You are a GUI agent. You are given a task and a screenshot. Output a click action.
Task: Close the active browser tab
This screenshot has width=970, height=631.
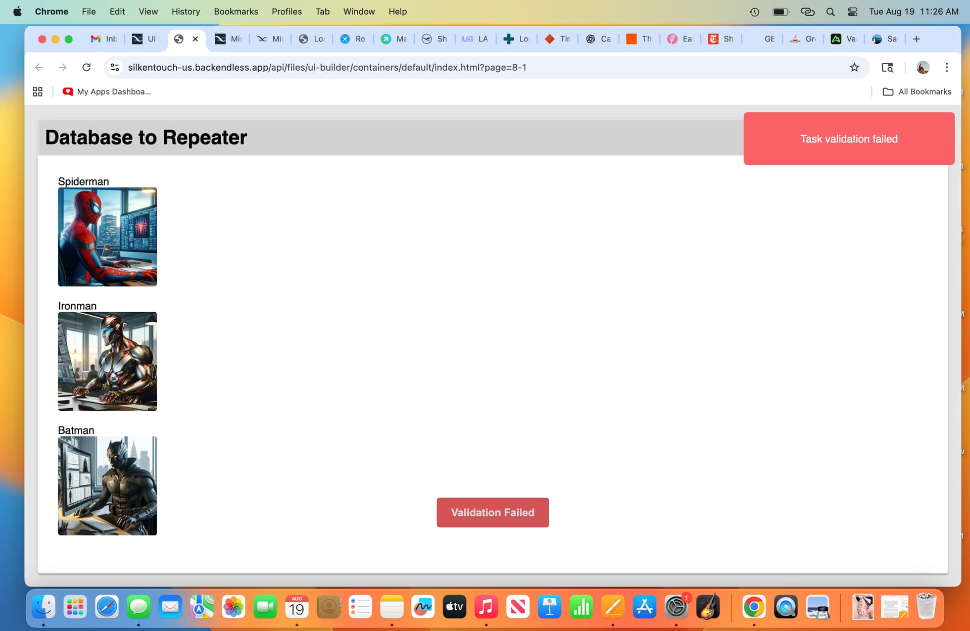click(195, 39)
